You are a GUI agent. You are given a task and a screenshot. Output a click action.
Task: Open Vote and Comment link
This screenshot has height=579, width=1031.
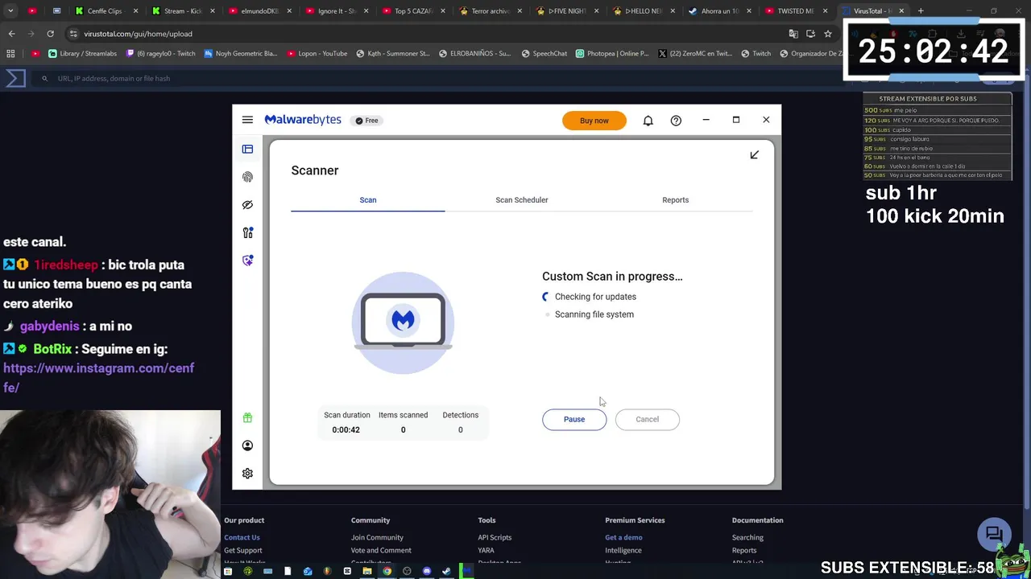(381, 550)
